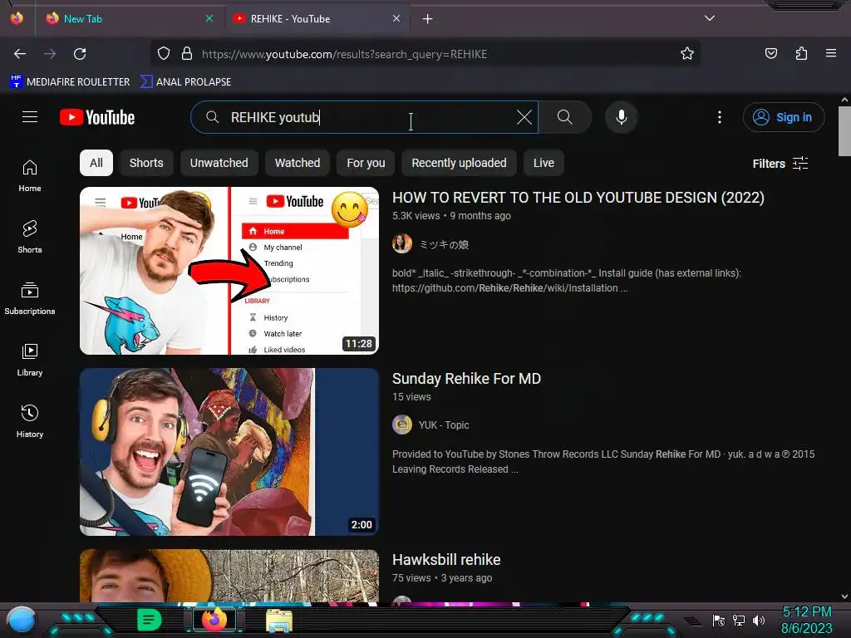Open the Filters options
Image resolution: width=851 pixels, height=638 pixels.
[780, 164]
